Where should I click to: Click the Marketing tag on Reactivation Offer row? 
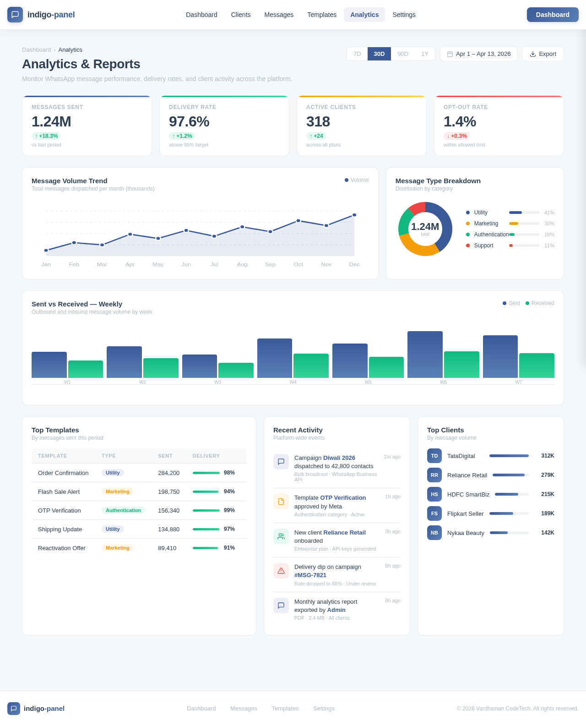click(x=118, y=548)
